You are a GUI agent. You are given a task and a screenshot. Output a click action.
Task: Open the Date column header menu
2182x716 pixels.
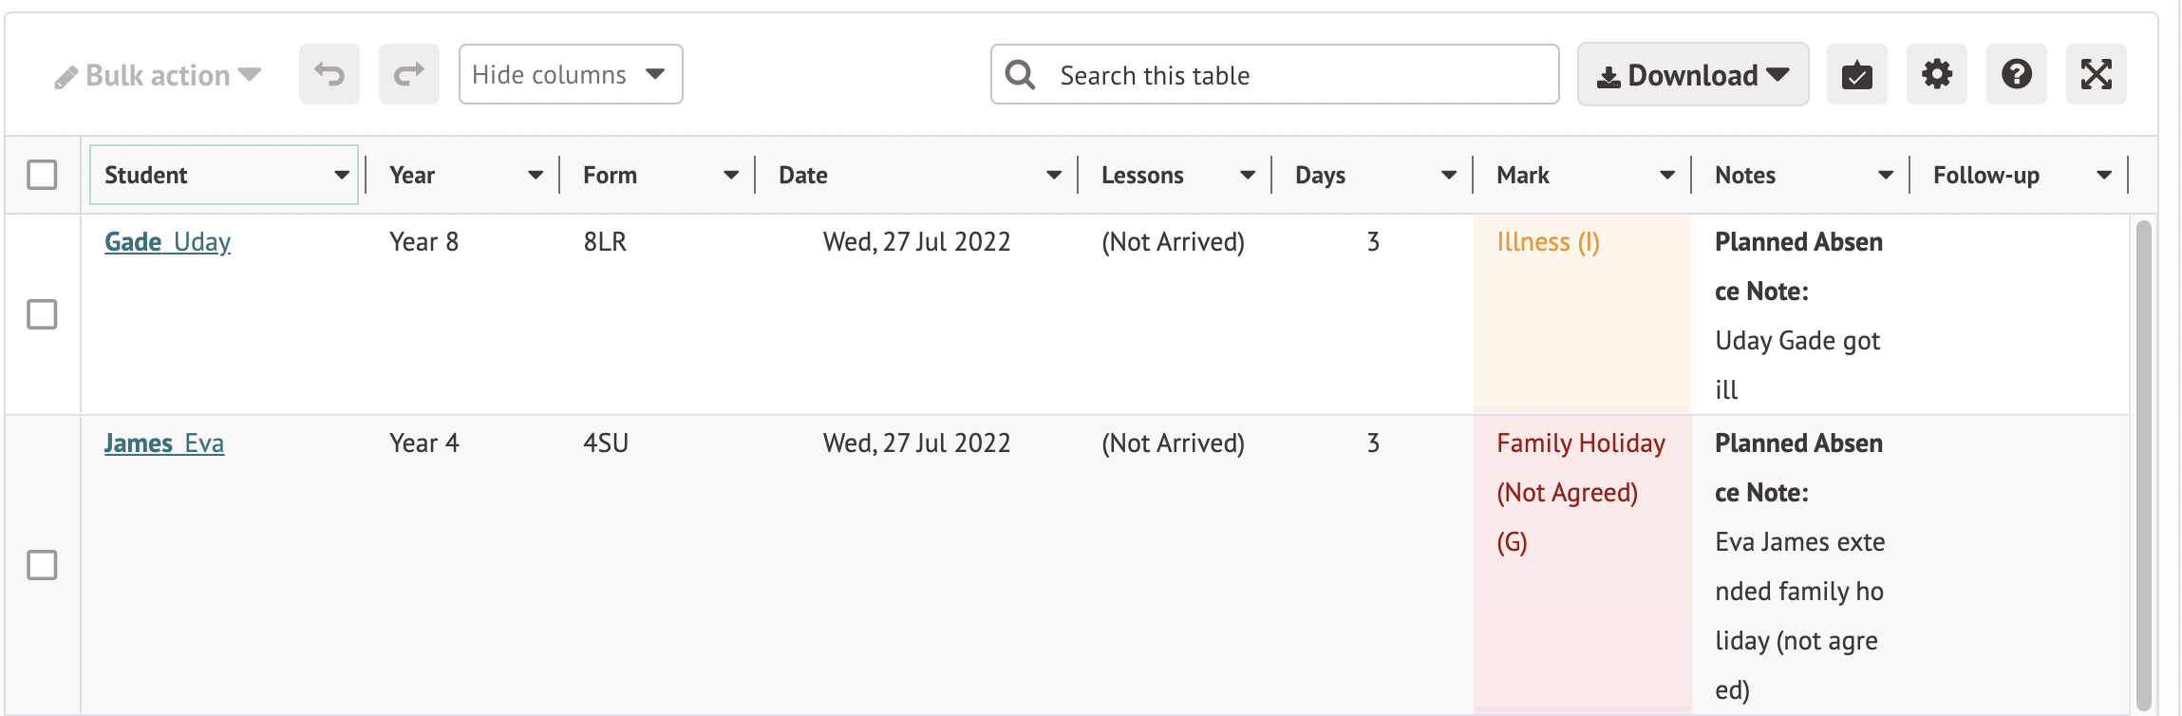click(x=1053, y=175)
